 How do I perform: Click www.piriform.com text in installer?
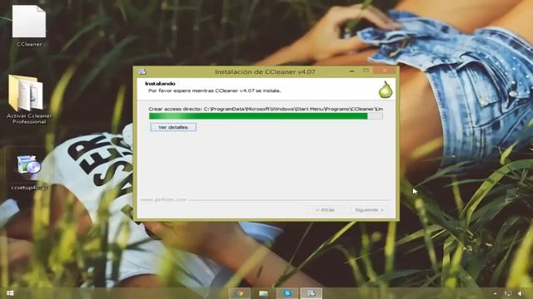point(163,199)
